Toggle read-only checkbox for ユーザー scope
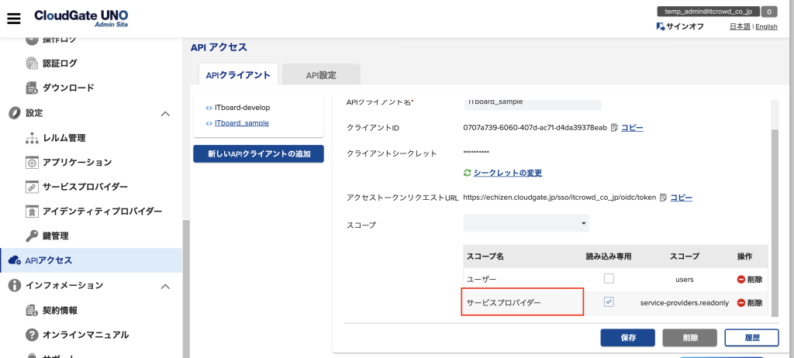The height and width of the screenshot is (358, 794). coord(609,278)
